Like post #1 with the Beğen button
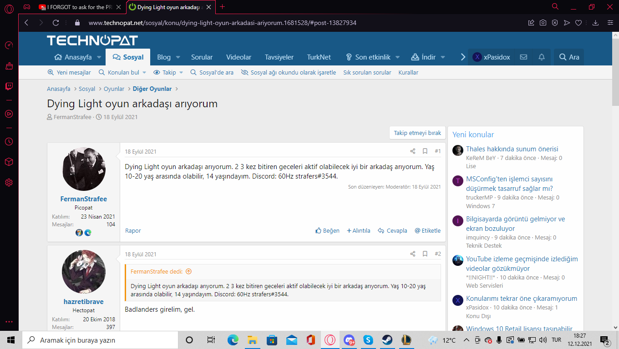 pos(328,231)
